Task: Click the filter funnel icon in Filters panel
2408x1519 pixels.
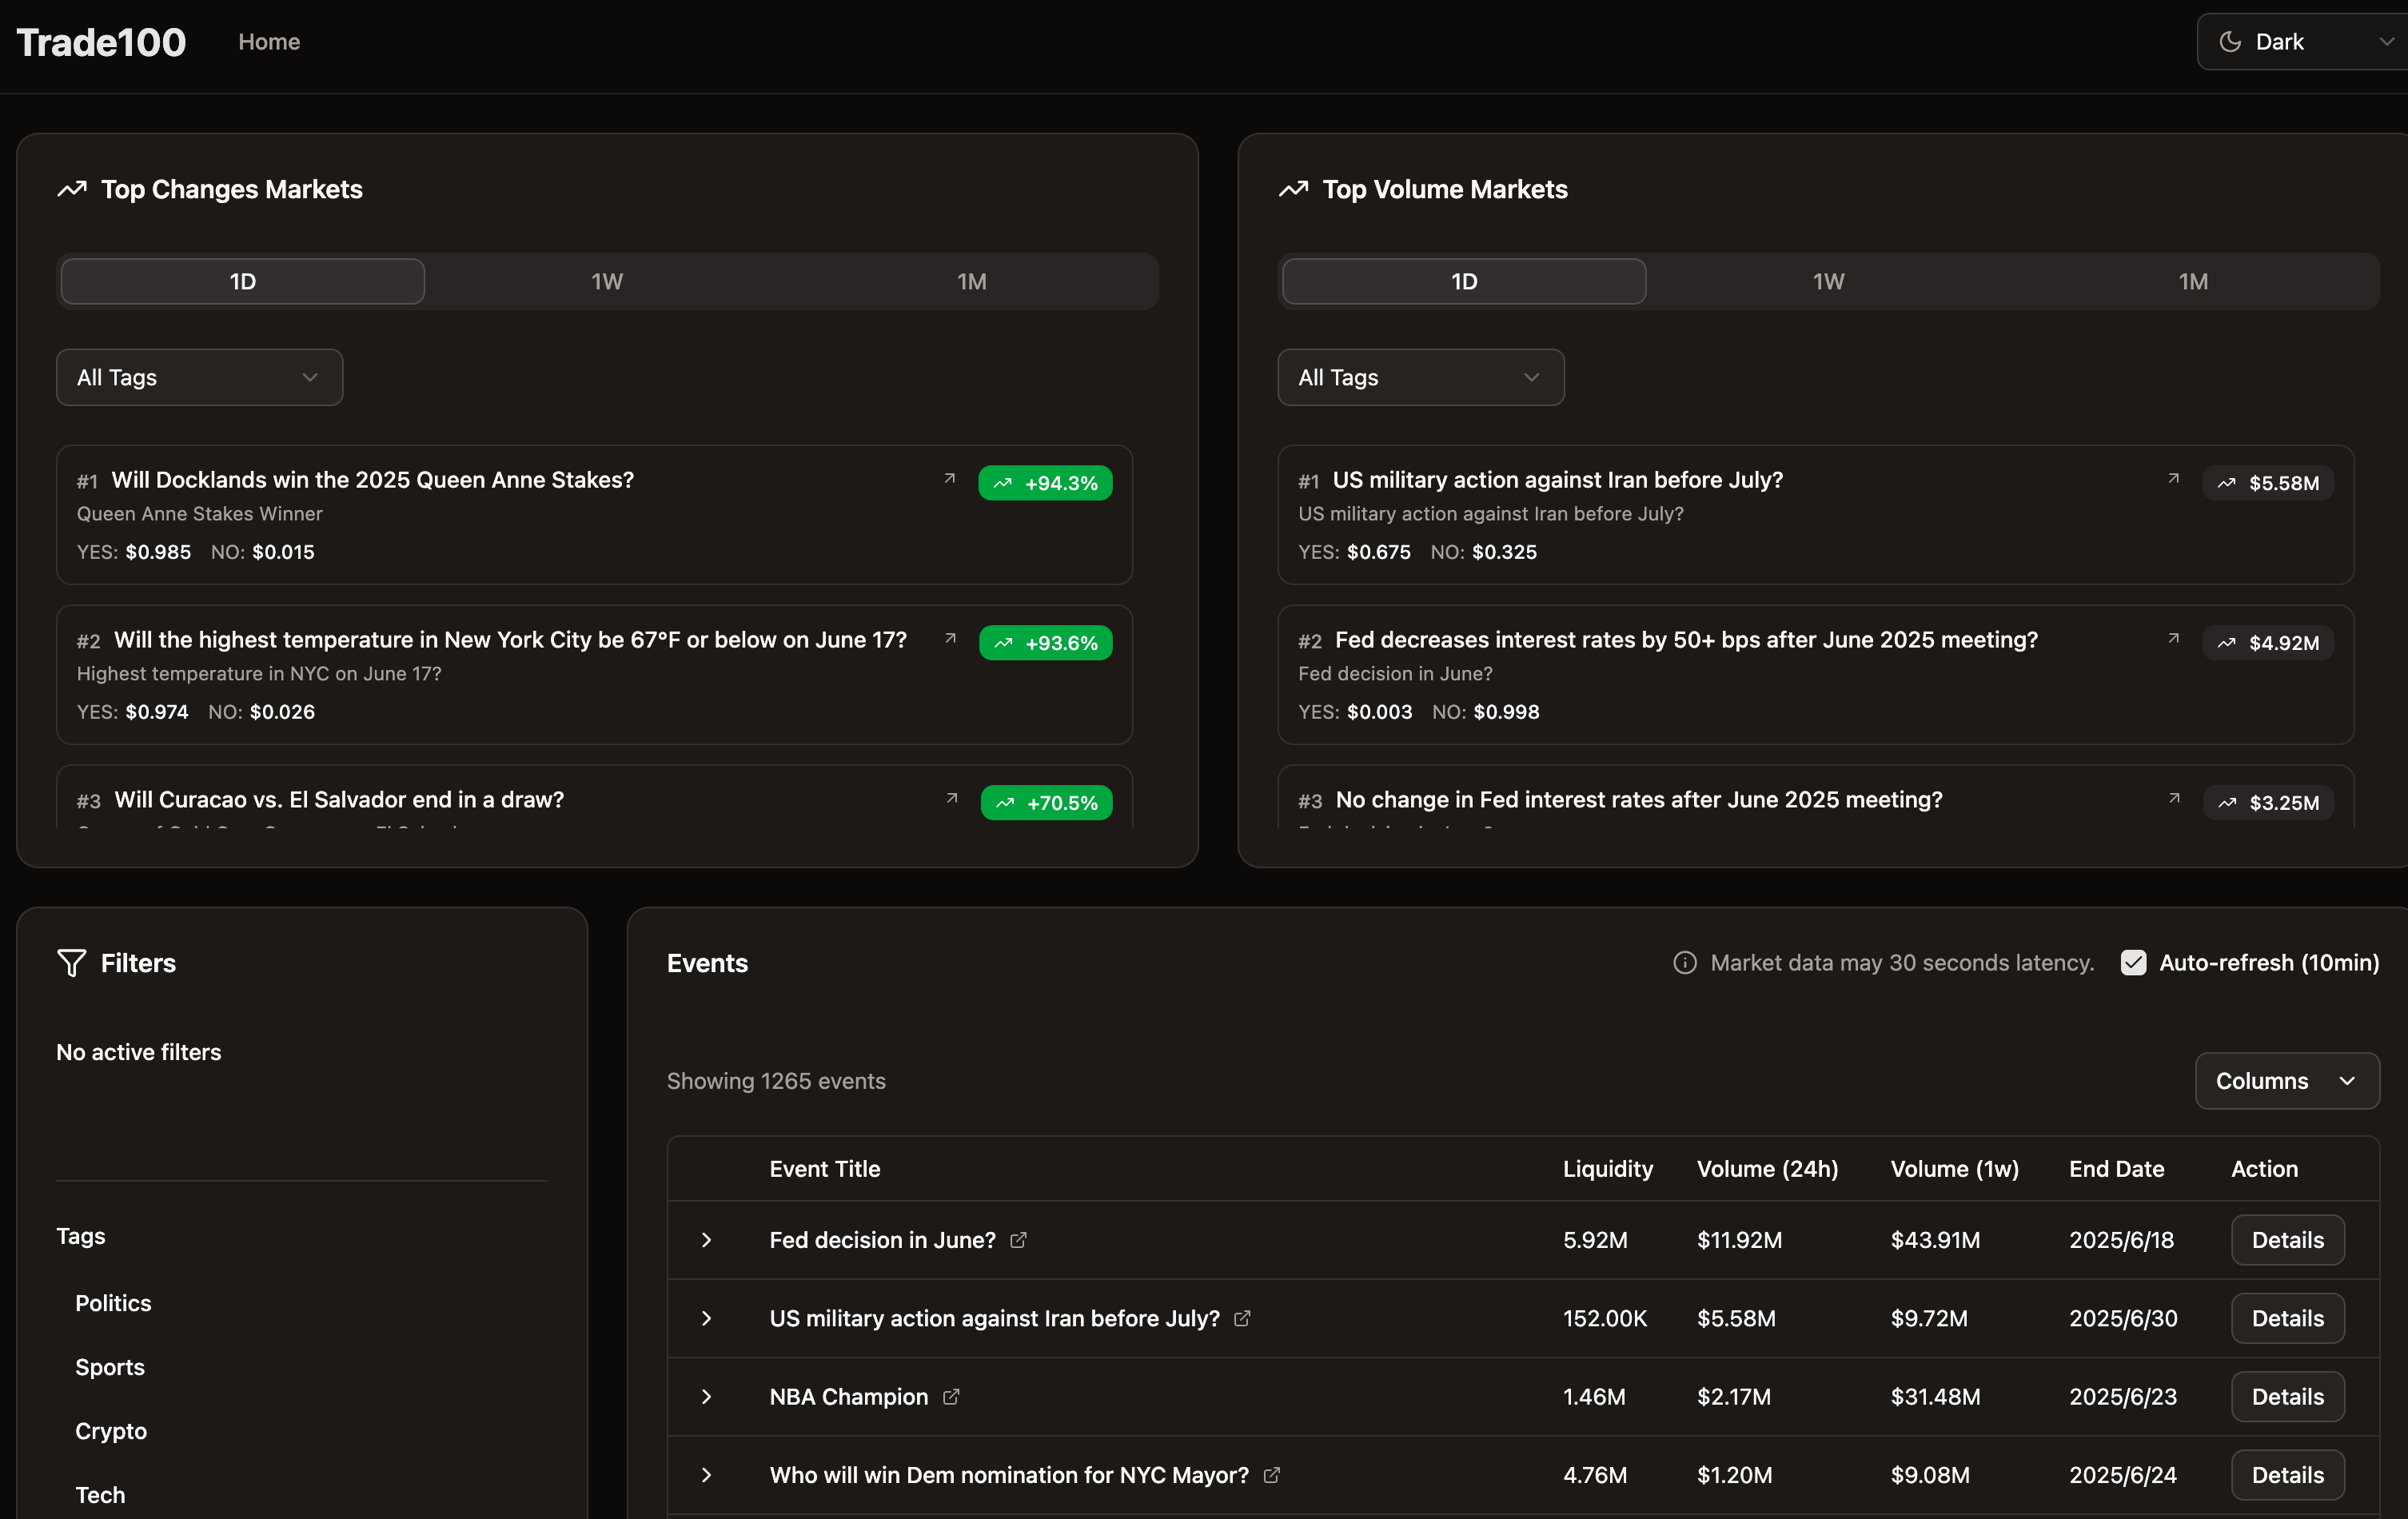Action: tap(71, 962)
